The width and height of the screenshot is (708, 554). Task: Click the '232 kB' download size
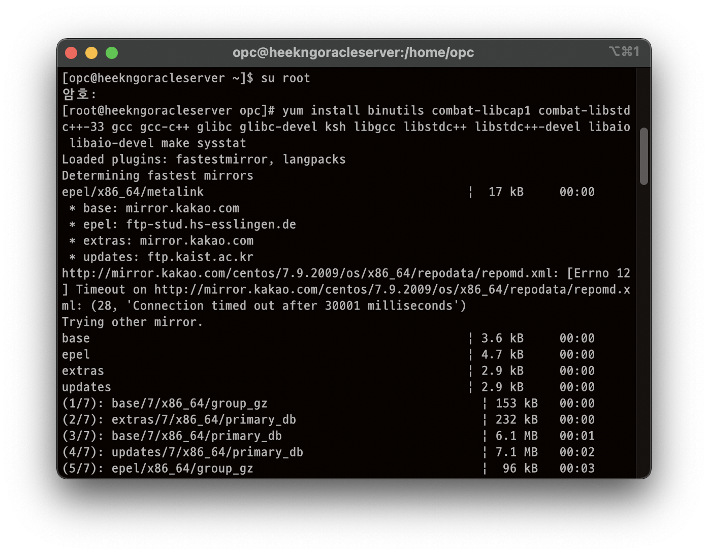517,420
